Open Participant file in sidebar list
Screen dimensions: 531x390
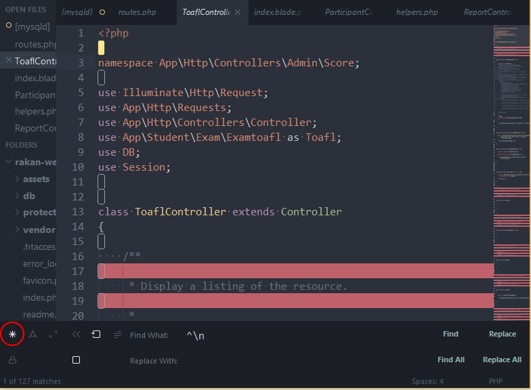35,95
